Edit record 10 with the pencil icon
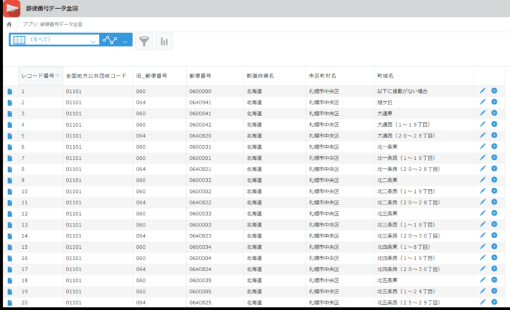The width and height of the screenshot is (510, 310). (483, 191)
